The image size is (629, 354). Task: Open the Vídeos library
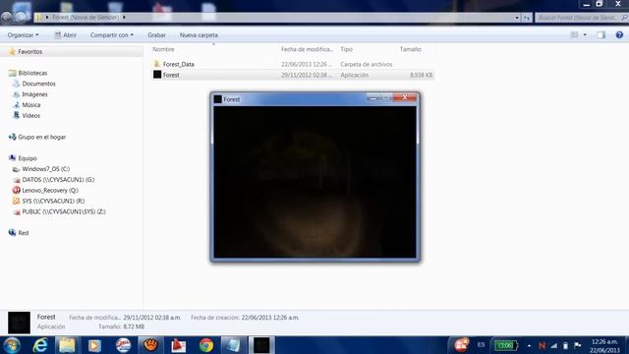coord(30,116)
